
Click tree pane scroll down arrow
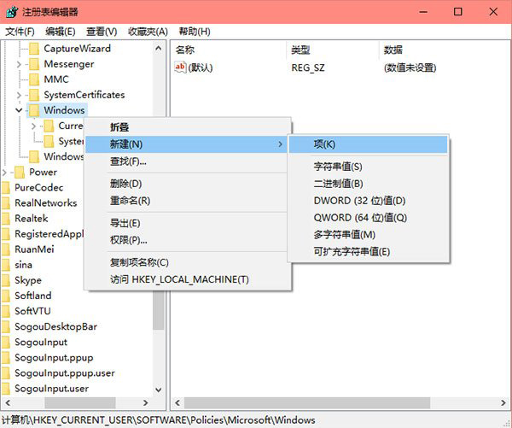pos(159,390)
